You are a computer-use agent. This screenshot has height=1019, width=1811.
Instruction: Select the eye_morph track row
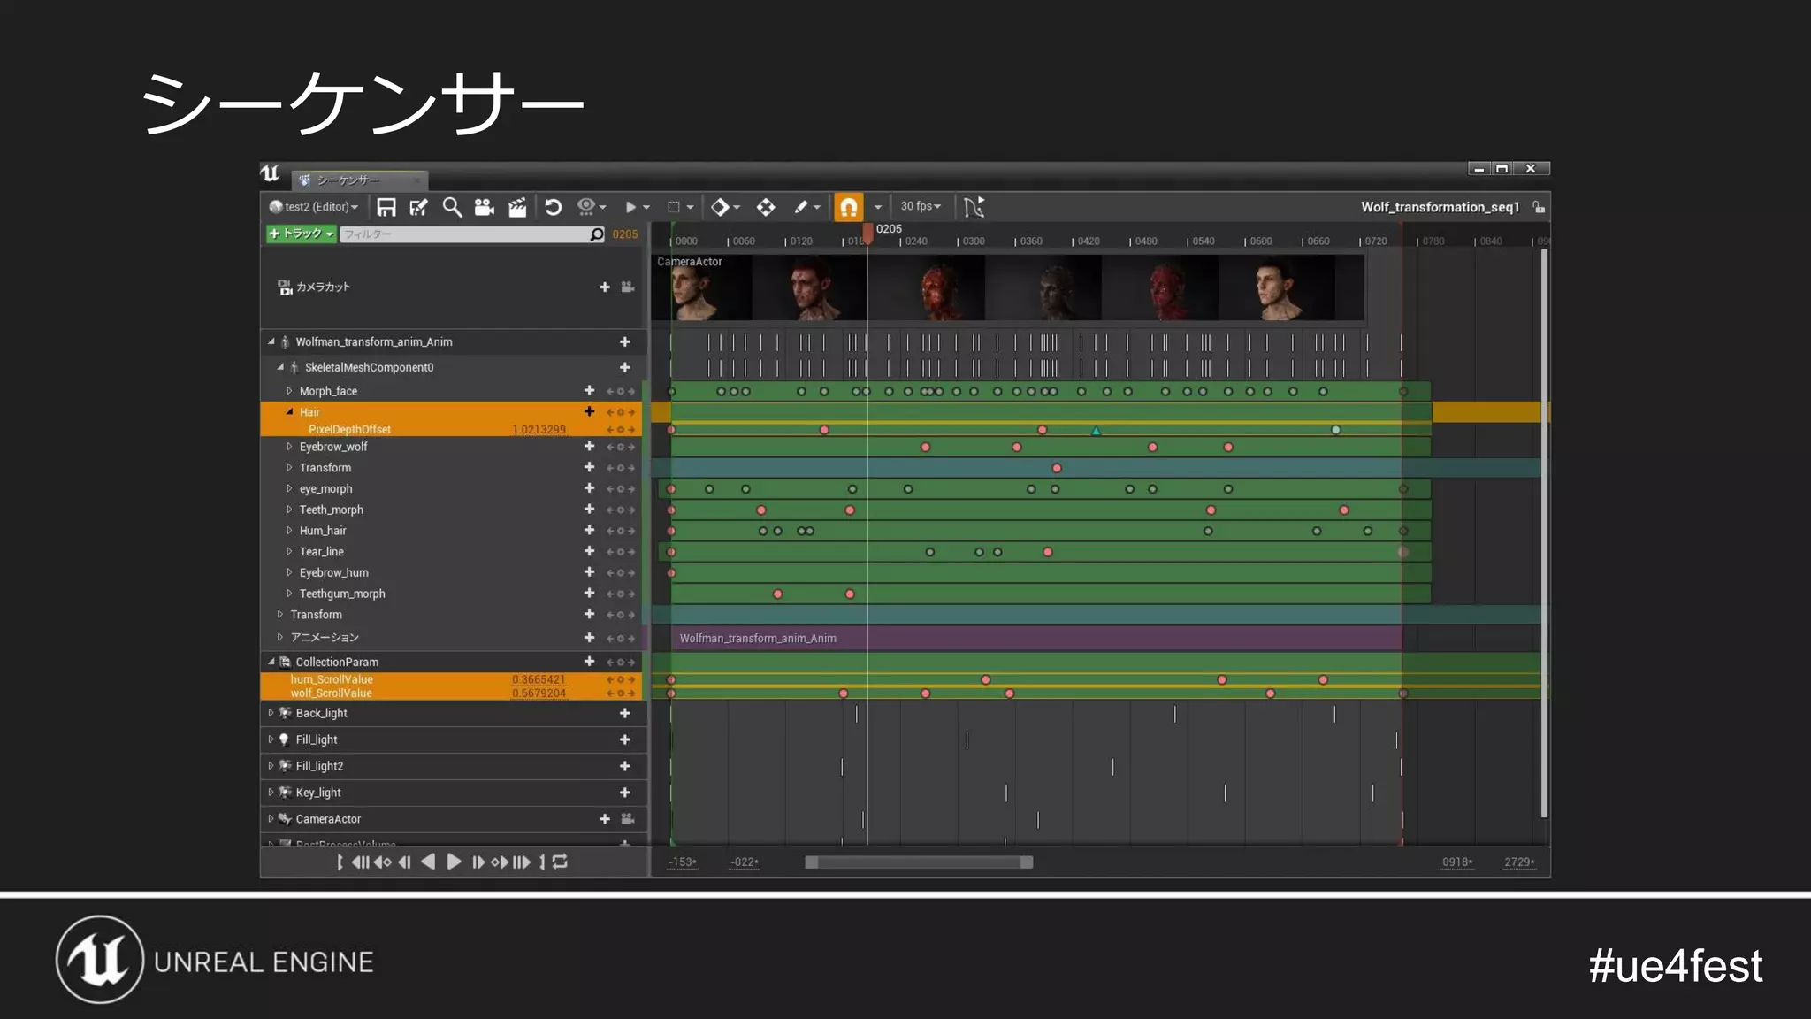452,488
